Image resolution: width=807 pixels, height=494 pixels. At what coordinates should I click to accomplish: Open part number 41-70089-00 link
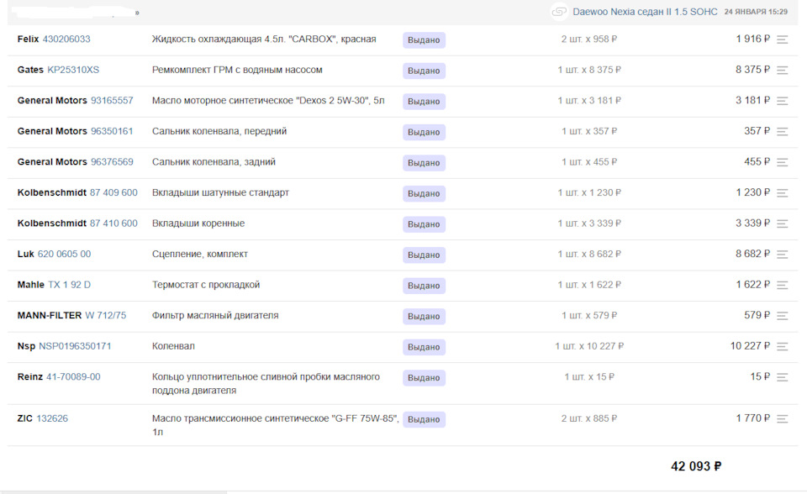point(74,376)
